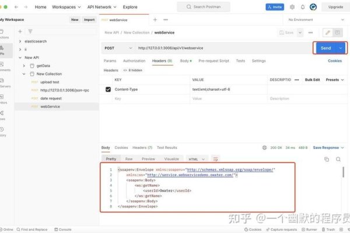Screen dimensions: 350x233
Task: Search in response body icon
Action: (x=338, y=159)
